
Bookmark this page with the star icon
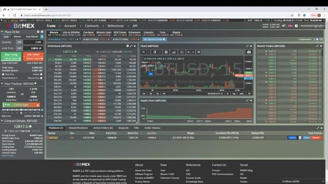click(x=292, y=15)
